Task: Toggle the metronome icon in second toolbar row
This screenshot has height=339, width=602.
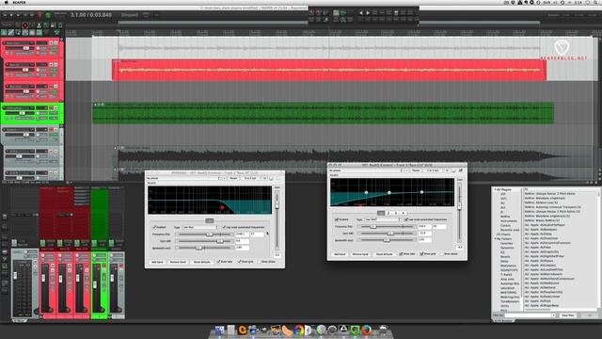Action: (4, 33)
